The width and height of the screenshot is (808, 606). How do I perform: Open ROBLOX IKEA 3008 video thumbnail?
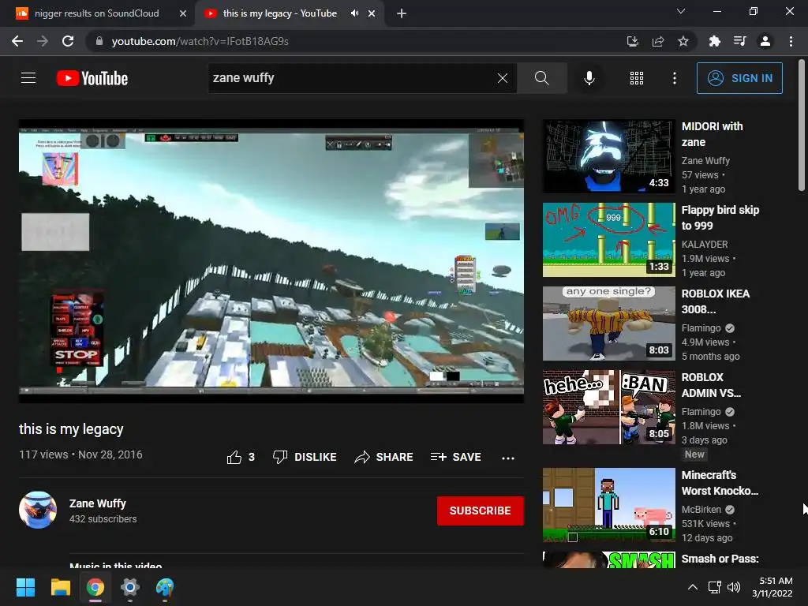pyautogui.click(x=608, y=324)
